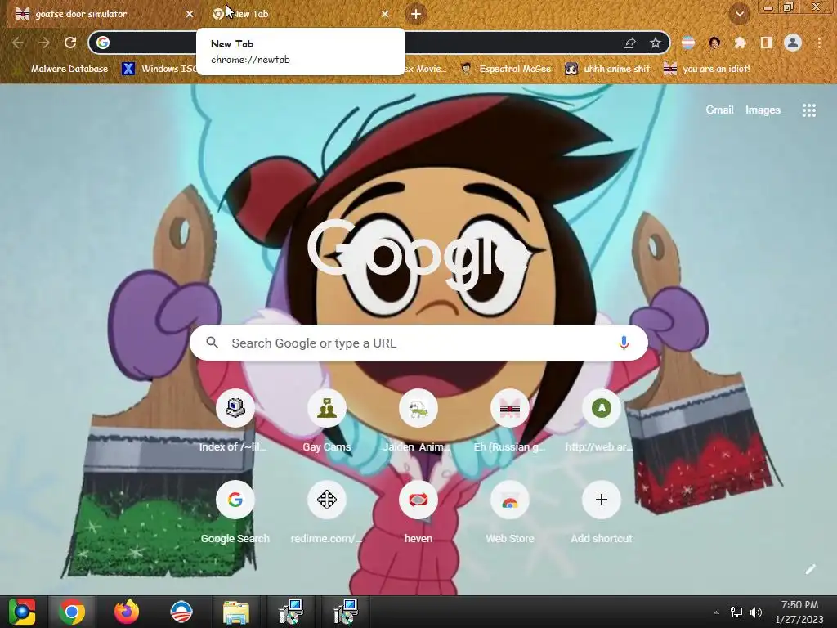
Task: Open the clock showing 7:50 PM
Action: click(799, 612)
